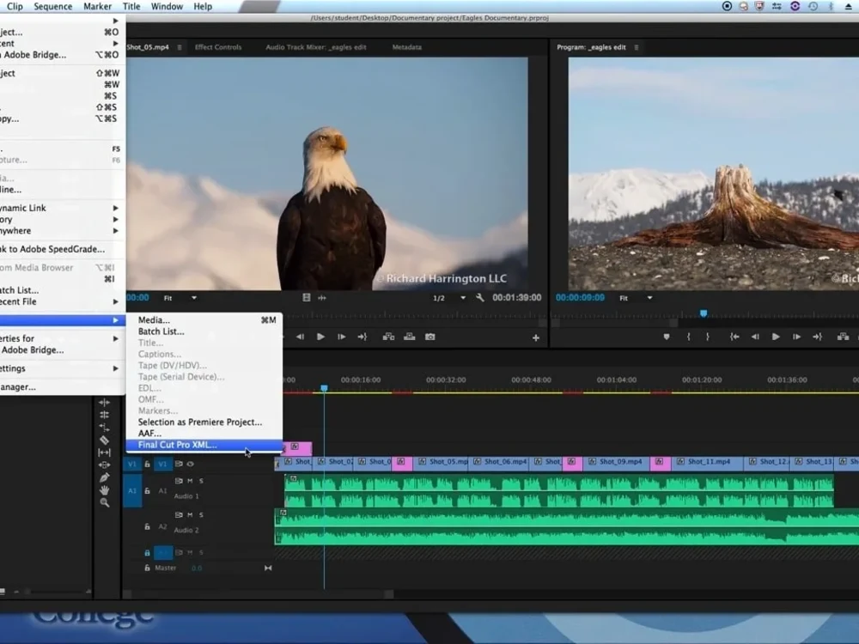Open Source panel menu beside Shot_05.mp4
Image resolution: width=859 pixels, height=644 pixels.
coord(180,47)
